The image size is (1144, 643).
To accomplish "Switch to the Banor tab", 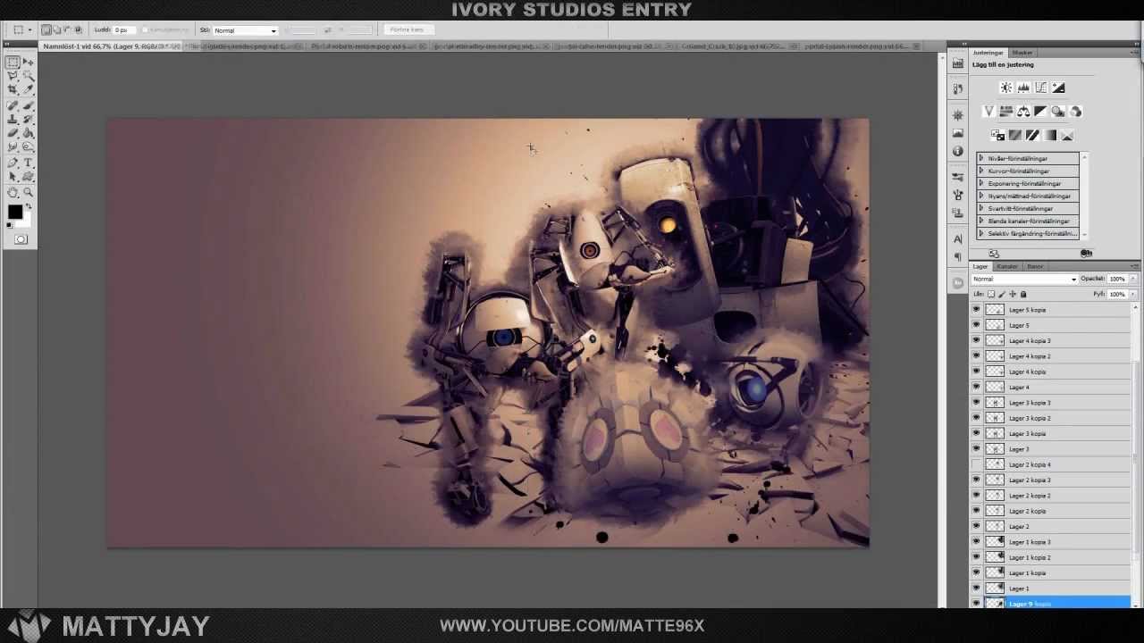I will coord(1035,266).
